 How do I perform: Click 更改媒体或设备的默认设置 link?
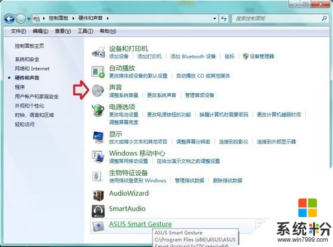(138, 76)
